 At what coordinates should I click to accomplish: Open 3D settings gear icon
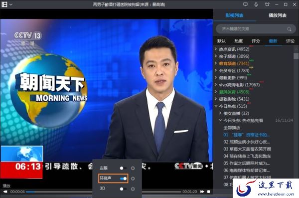(133, 189)
